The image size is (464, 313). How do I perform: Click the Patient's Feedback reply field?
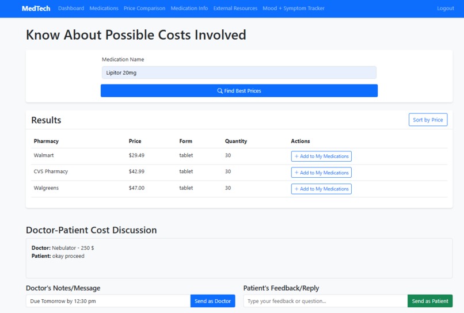(x=325, y=301)
